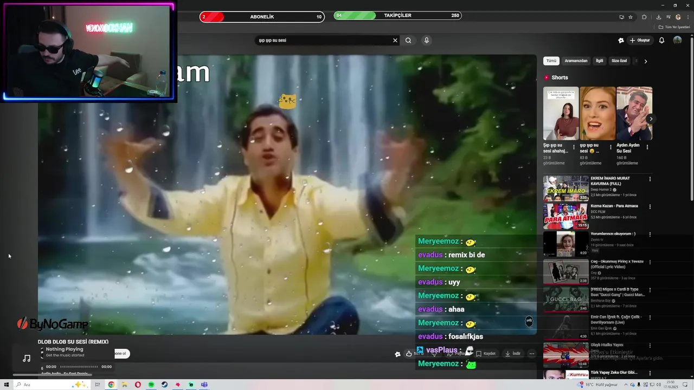Open Tüm Yer İşaretleri bookmarks folder
This screenshot has width=694, height=390.
click(x=674, y=27)
